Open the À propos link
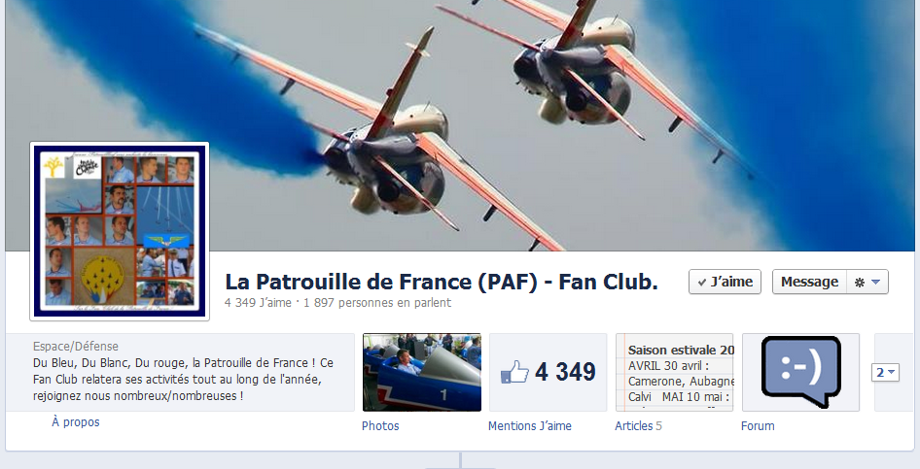The width and height of the screenshot is (920, 469). coord(76,422)
